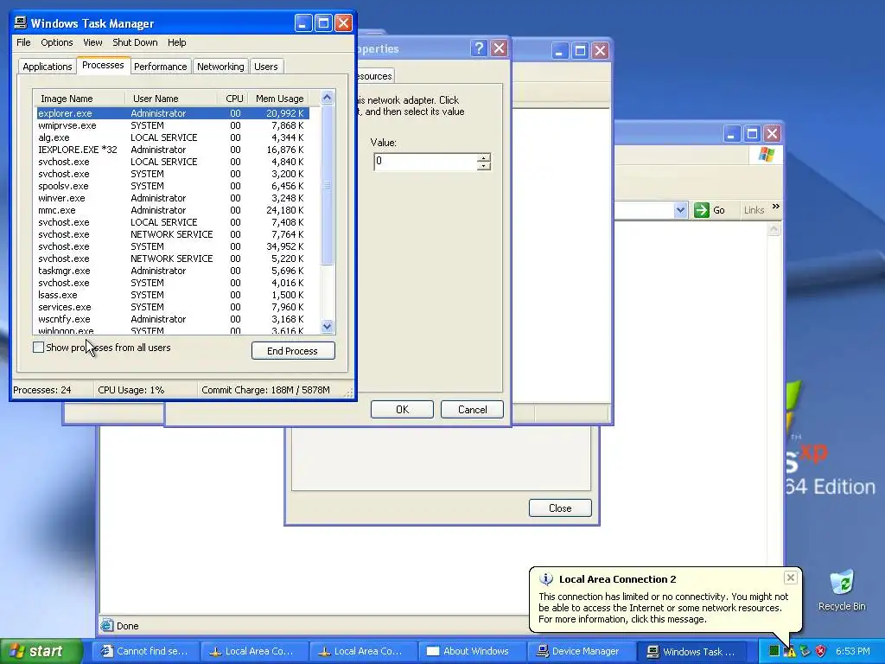
Task: Click the system clock showing 6:53 PM
Action: pyautogui.click(x=852, y=651)
